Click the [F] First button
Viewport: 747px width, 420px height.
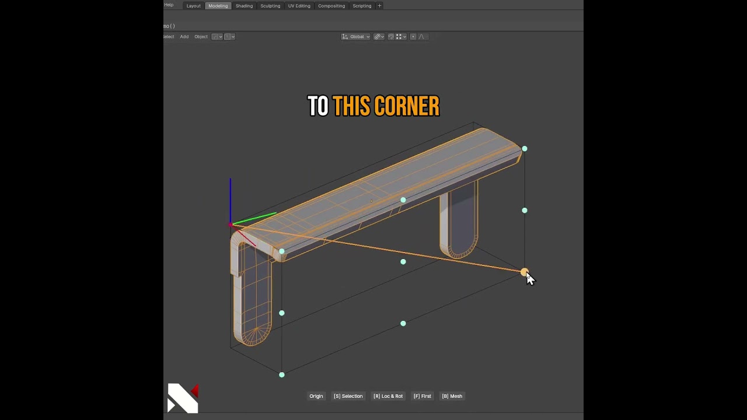click(x=423, y=396)
